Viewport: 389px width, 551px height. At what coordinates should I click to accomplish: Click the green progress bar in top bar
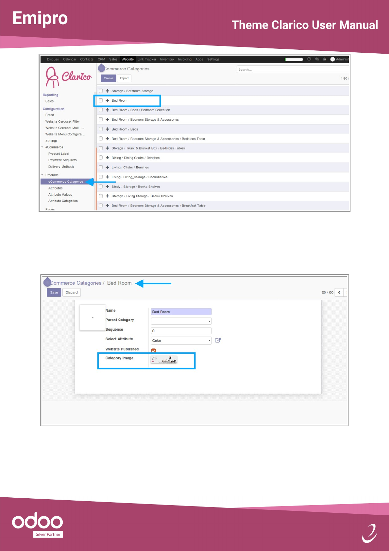click(294, 59)
